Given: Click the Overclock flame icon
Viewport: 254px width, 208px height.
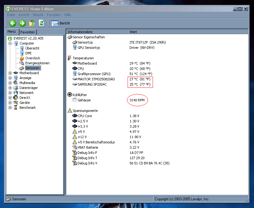Looking at the screenshot, I should pyautogui.click(x=22, y=58).
